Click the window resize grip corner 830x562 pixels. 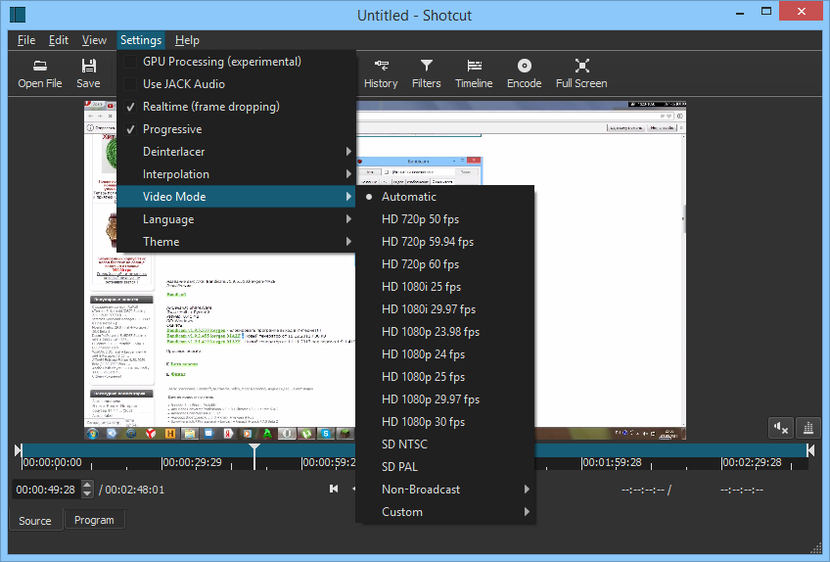coord(815,547)
